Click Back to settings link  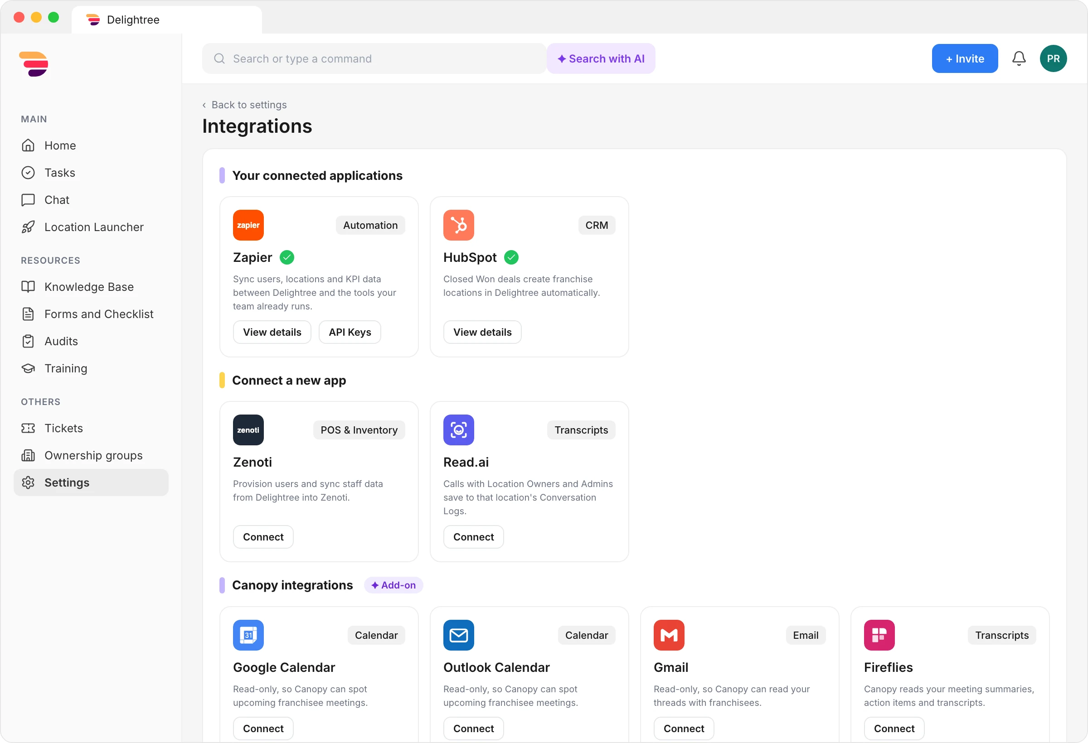click(x=244, y=105)
